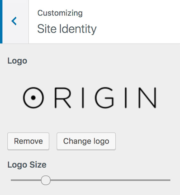Click the circle-dot emblem in the ORIGIN logo
This screenshot has height=195, width=180.
(x=33, y=97)
